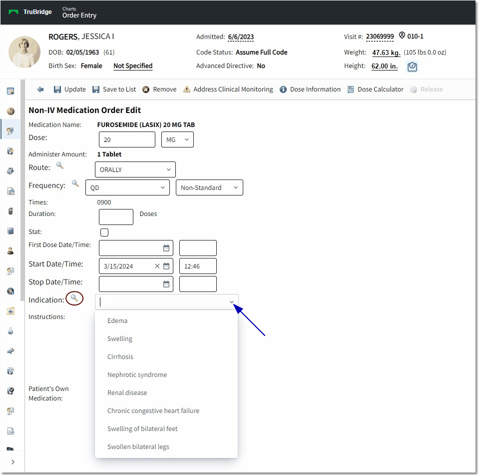Click the weight 47.63 kg link
479x476 pixels.
386,52
